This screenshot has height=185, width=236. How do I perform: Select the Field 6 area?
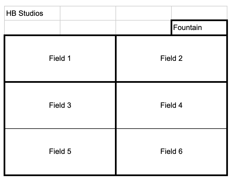pyautogui.click(x=171, y=151)
